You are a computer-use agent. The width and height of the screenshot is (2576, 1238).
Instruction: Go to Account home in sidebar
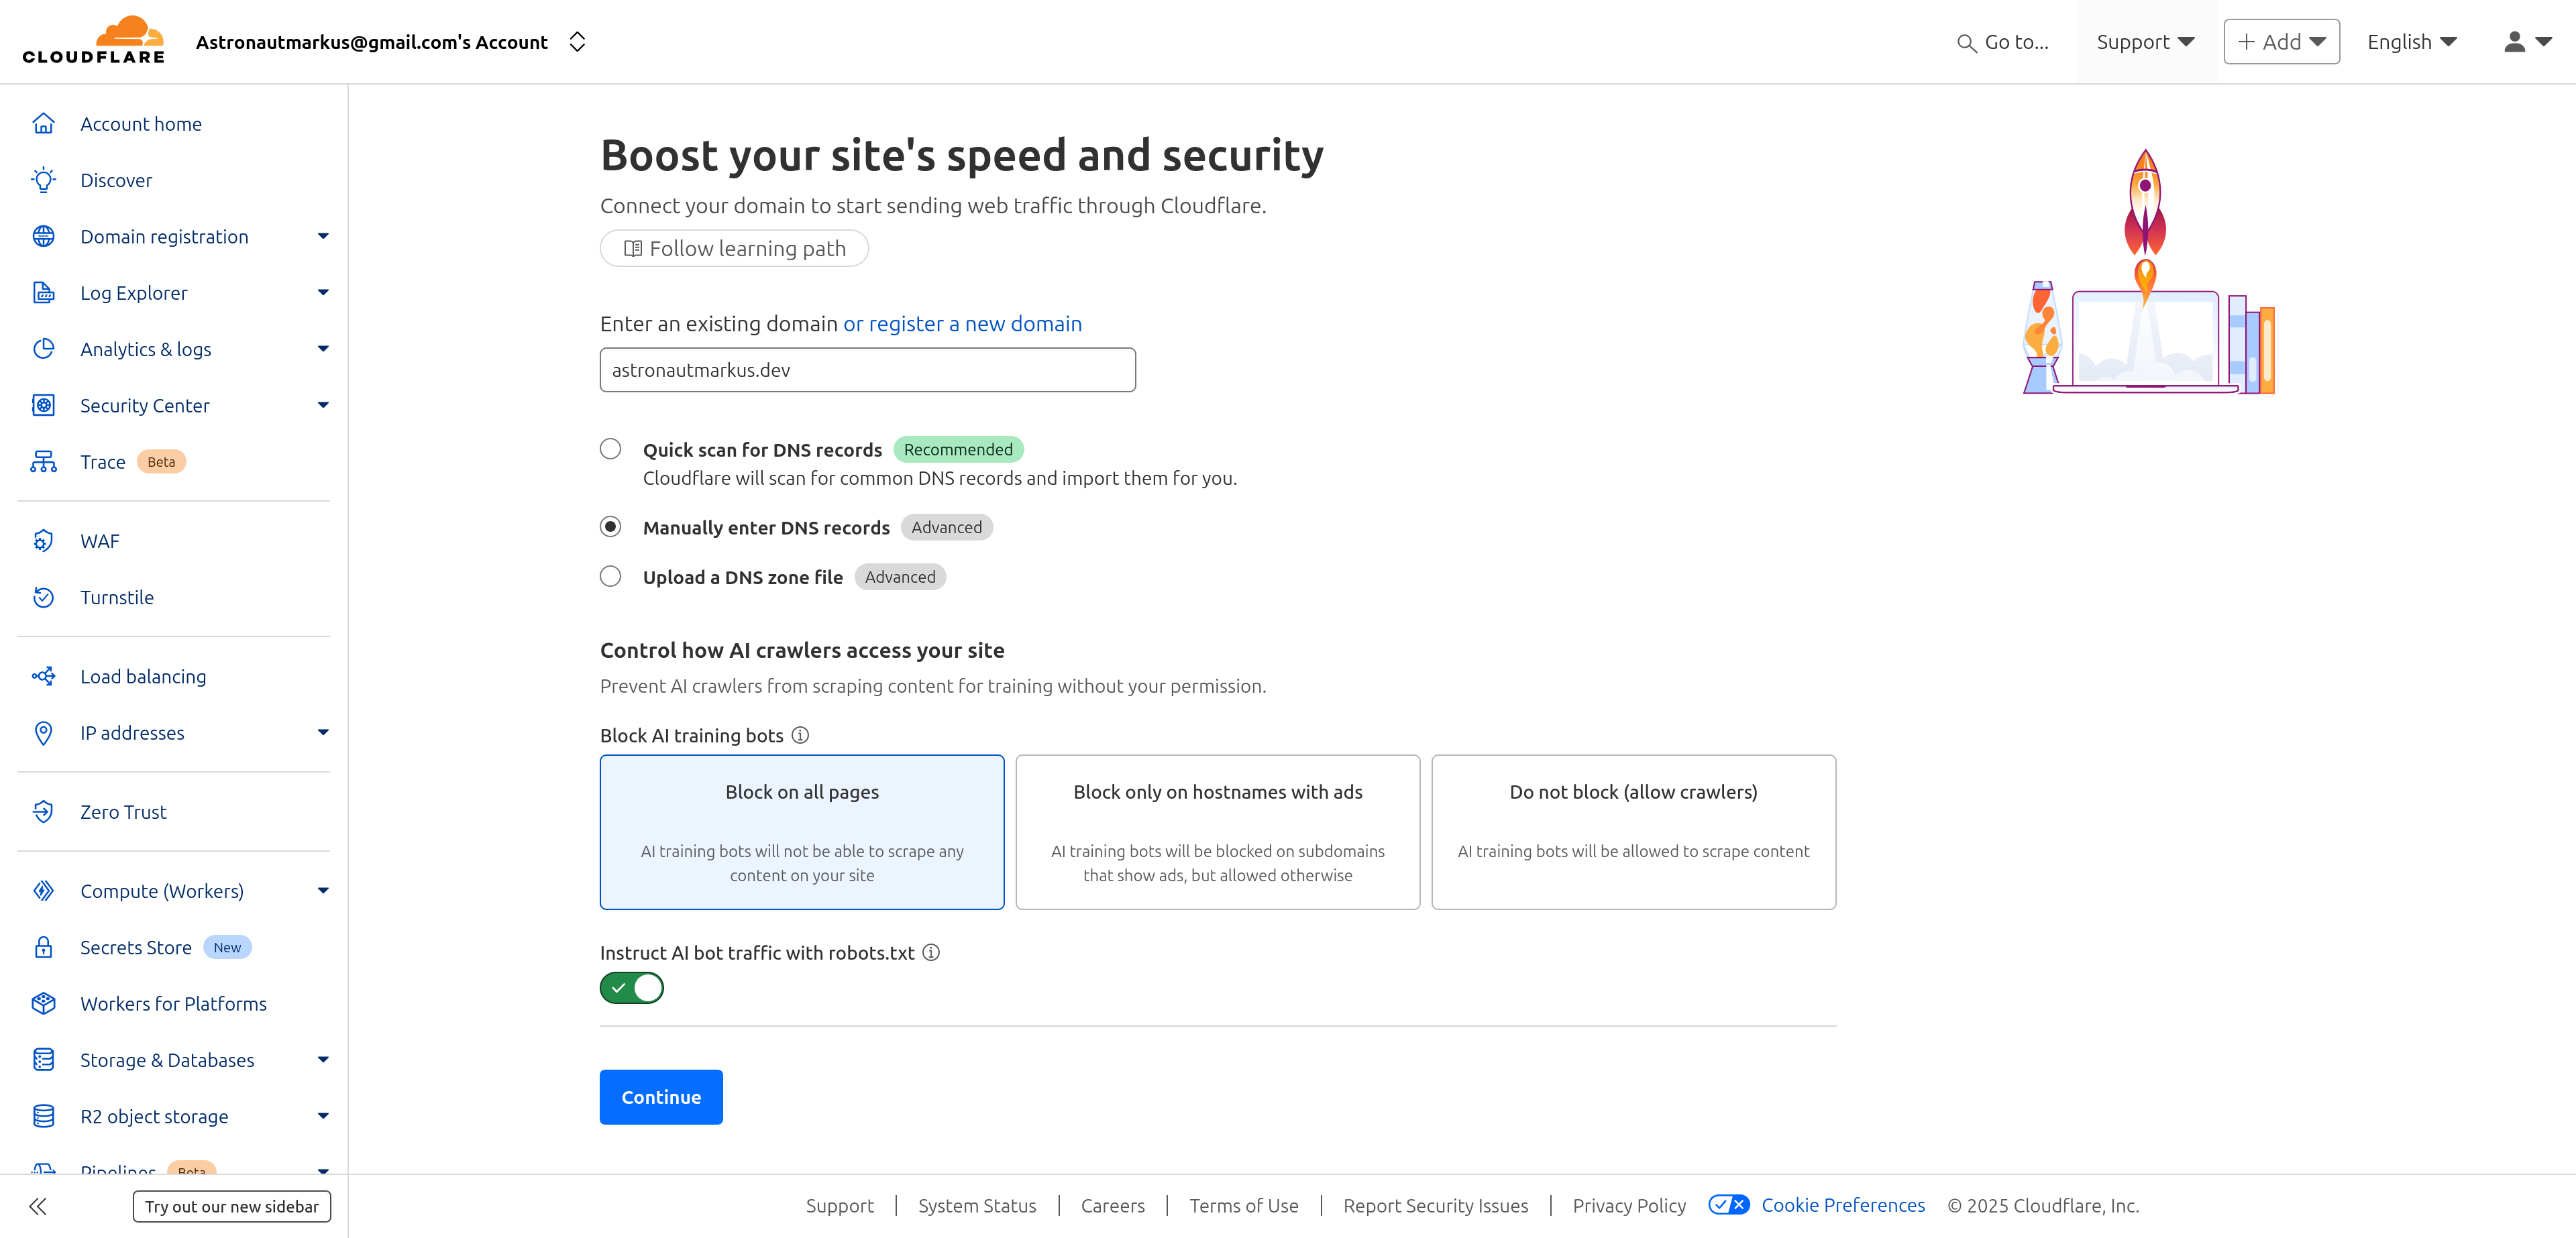click(141, 124)
